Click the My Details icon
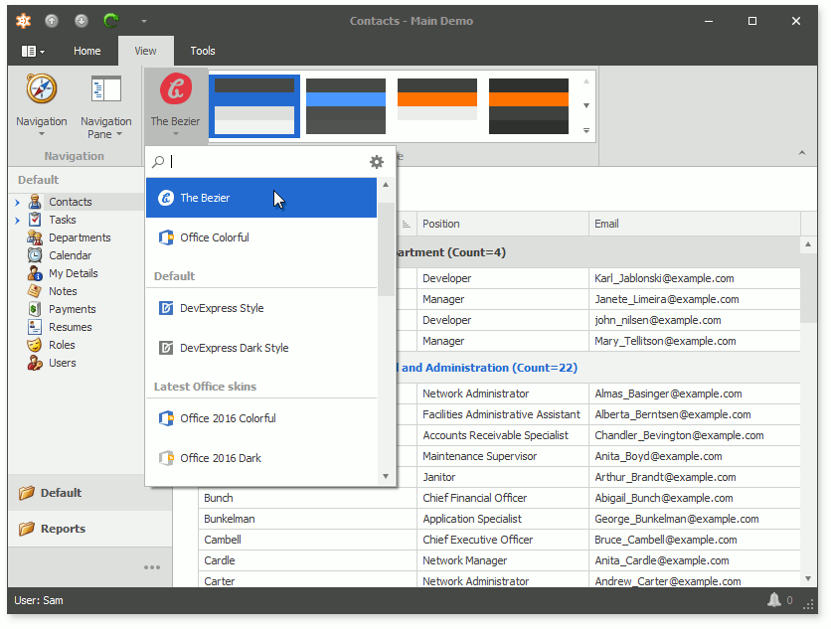Screen dimensions: 831x629 click(35, 273)
